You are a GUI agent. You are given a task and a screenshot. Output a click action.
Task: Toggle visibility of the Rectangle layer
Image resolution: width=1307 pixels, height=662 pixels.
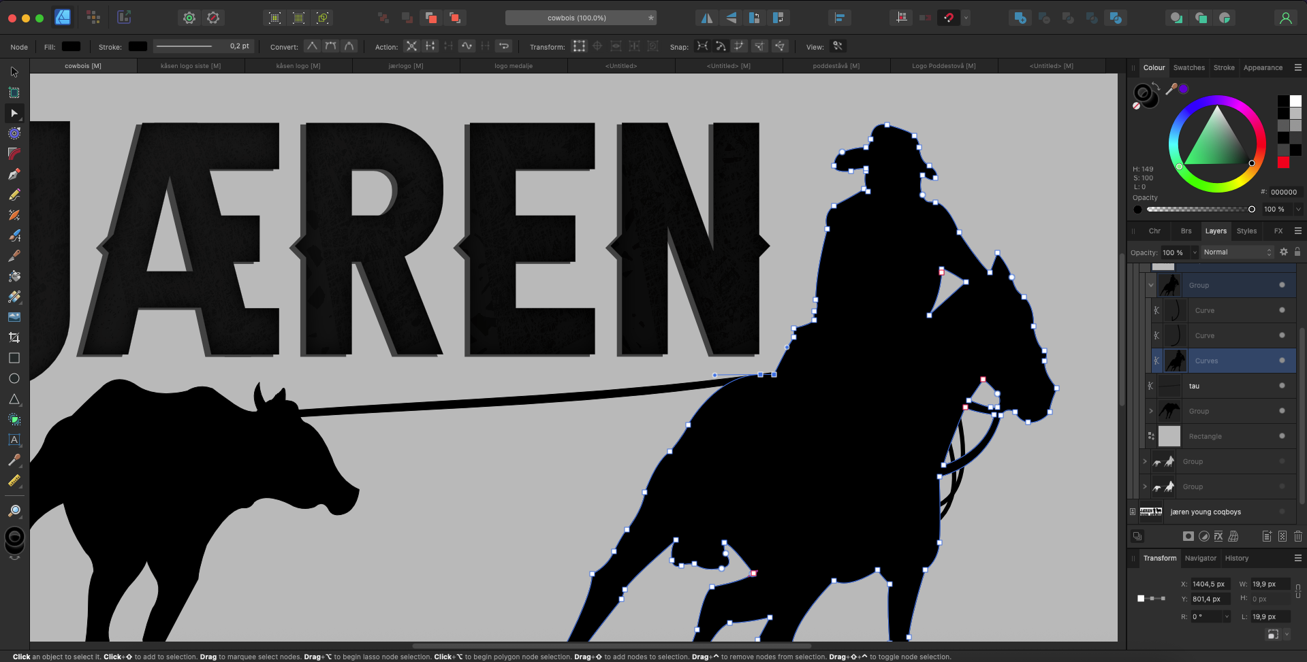pos(1282,436)
